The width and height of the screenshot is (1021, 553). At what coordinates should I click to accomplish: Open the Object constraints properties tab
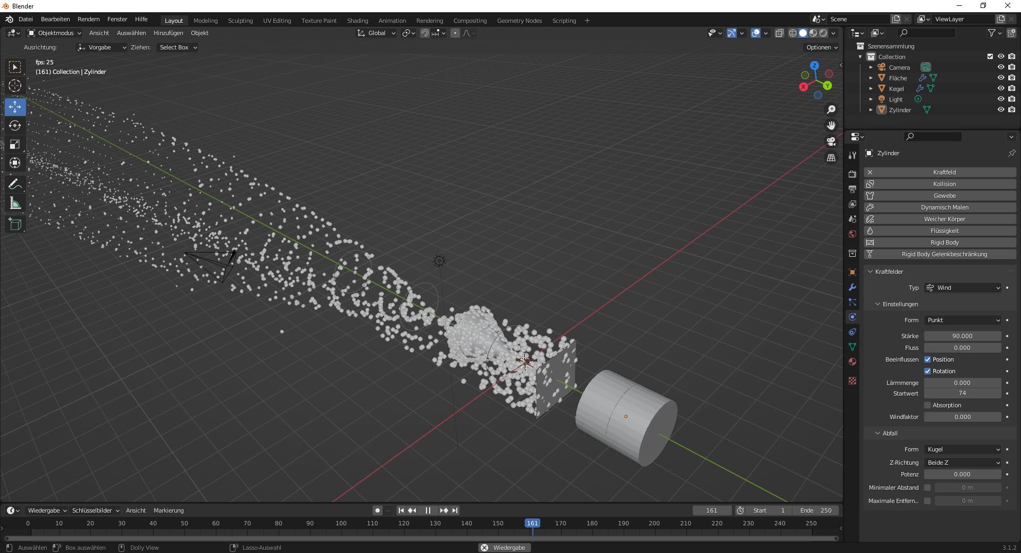tap(852, 332)
